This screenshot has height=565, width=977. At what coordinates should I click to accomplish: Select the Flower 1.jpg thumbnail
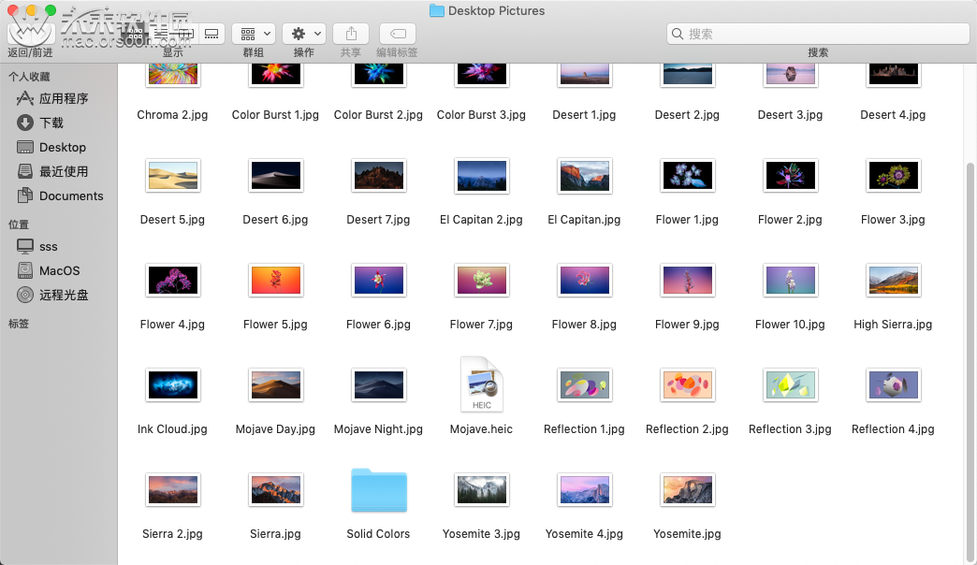(x=687, y=175)
